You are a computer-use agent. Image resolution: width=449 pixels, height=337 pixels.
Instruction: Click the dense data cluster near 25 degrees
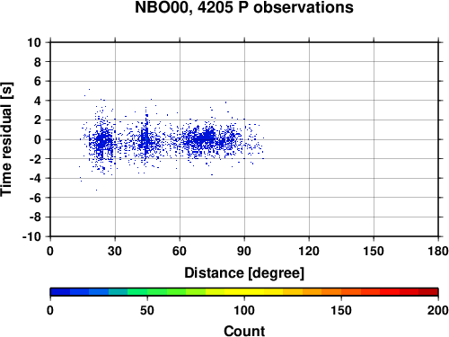point(103,140)
